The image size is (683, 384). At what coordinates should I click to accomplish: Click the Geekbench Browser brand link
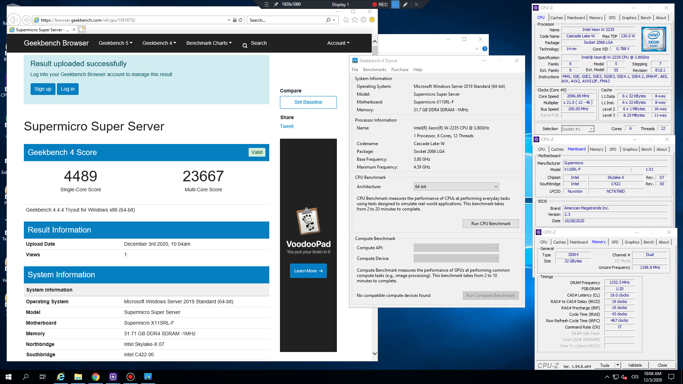(x=56, y=43)
